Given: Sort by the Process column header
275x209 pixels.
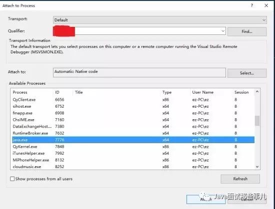Looking at the screenshot, I should coord(20,92).
